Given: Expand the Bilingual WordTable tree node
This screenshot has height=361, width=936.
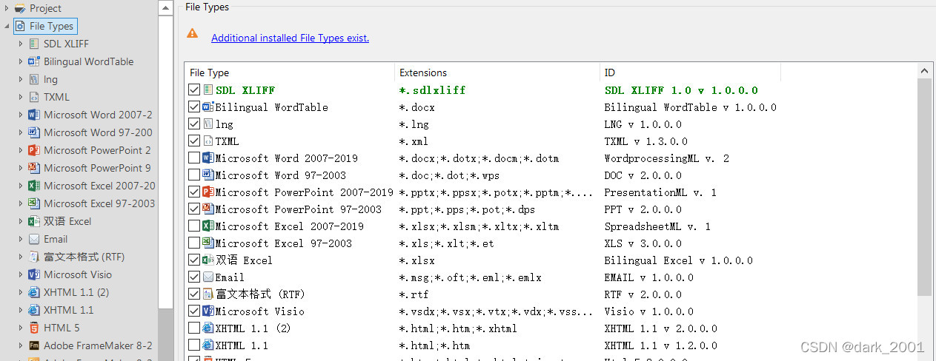Looking at the screenshot, I should pyautogui.click(x=21, y=61).
